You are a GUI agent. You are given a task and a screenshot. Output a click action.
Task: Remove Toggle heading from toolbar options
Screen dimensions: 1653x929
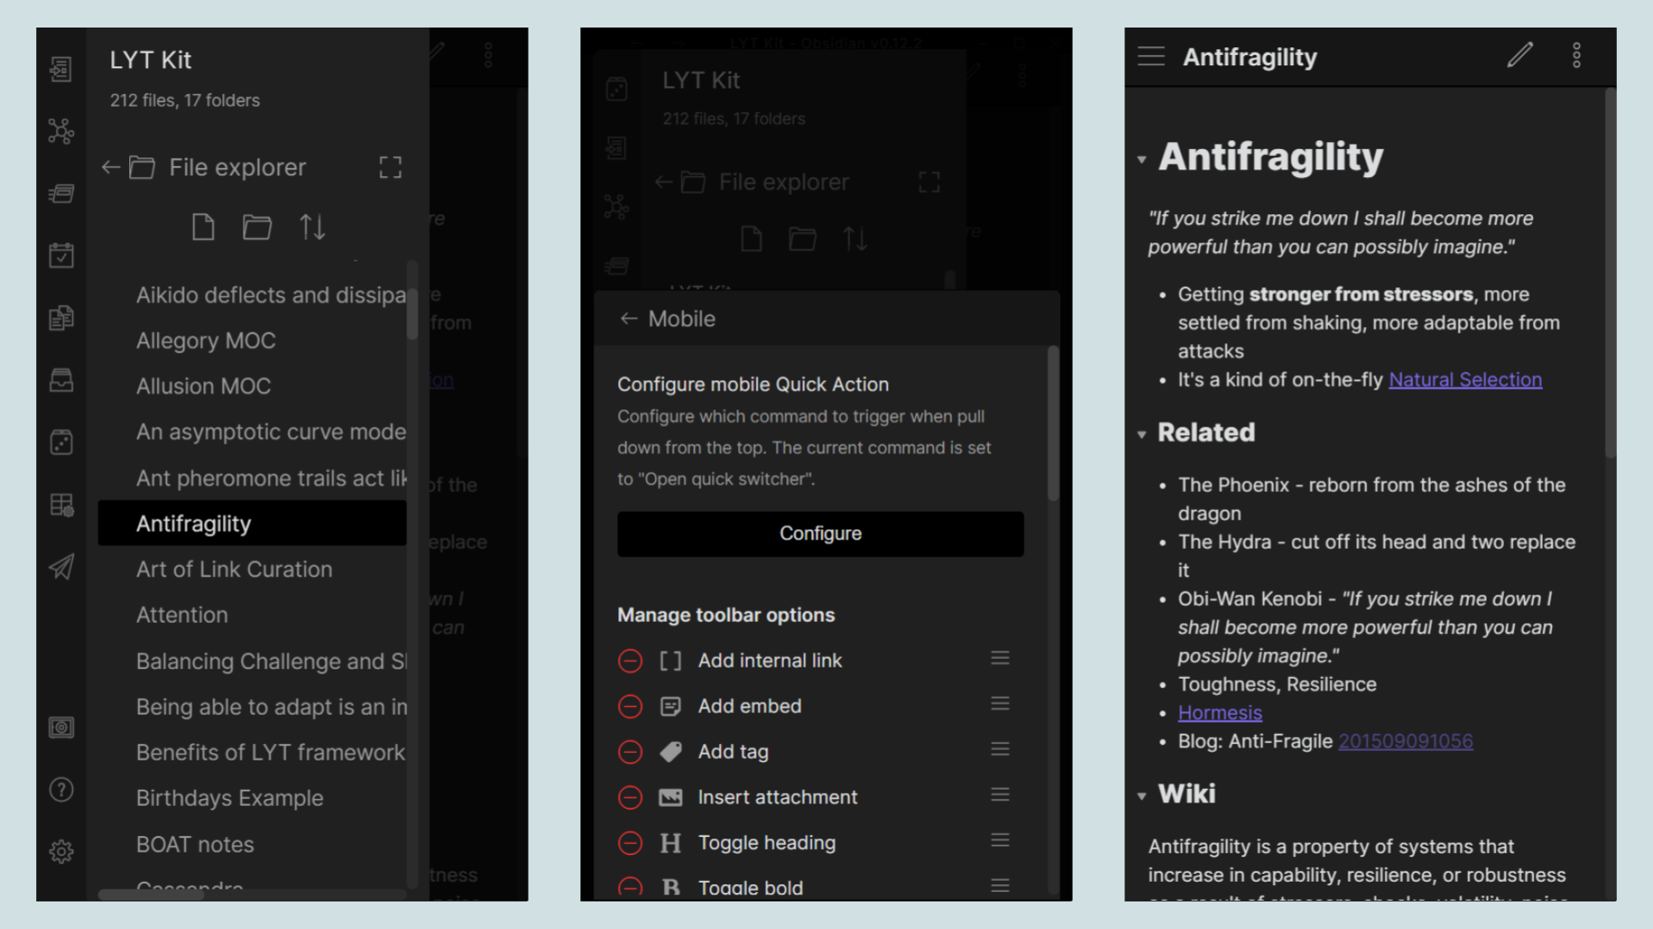630,843
